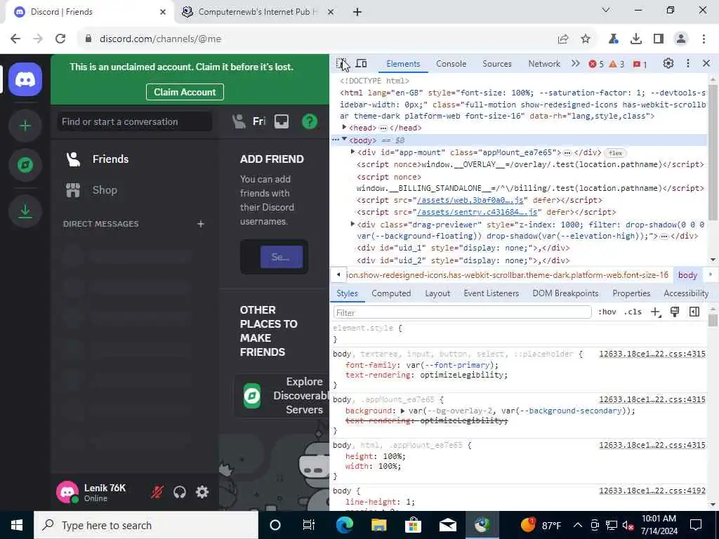The height and width of the screenshot is (539, 719).
Task: Toggle deafen with the headphones icon
Action: (x=180, y=492)
